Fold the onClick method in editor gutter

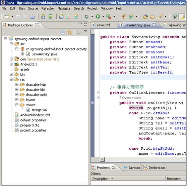click(98, 97)
